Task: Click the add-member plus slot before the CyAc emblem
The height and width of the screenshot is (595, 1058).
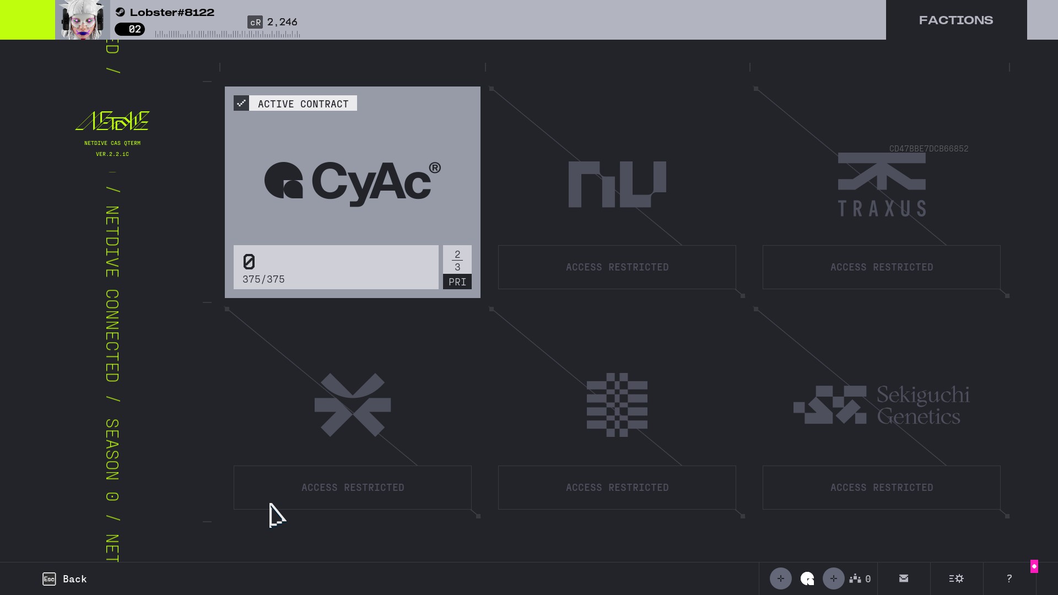Action: (781, 578)
